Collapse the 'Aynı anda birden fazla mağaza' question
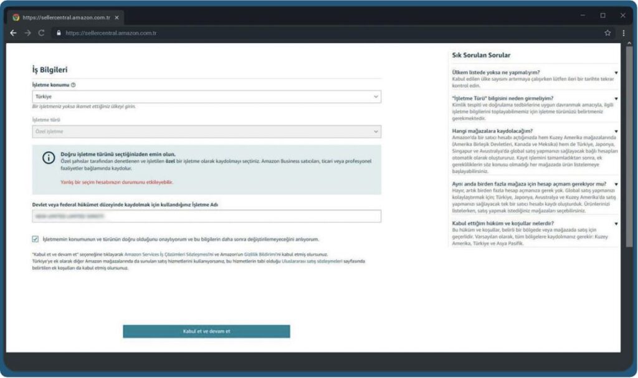 pos(616,184)
